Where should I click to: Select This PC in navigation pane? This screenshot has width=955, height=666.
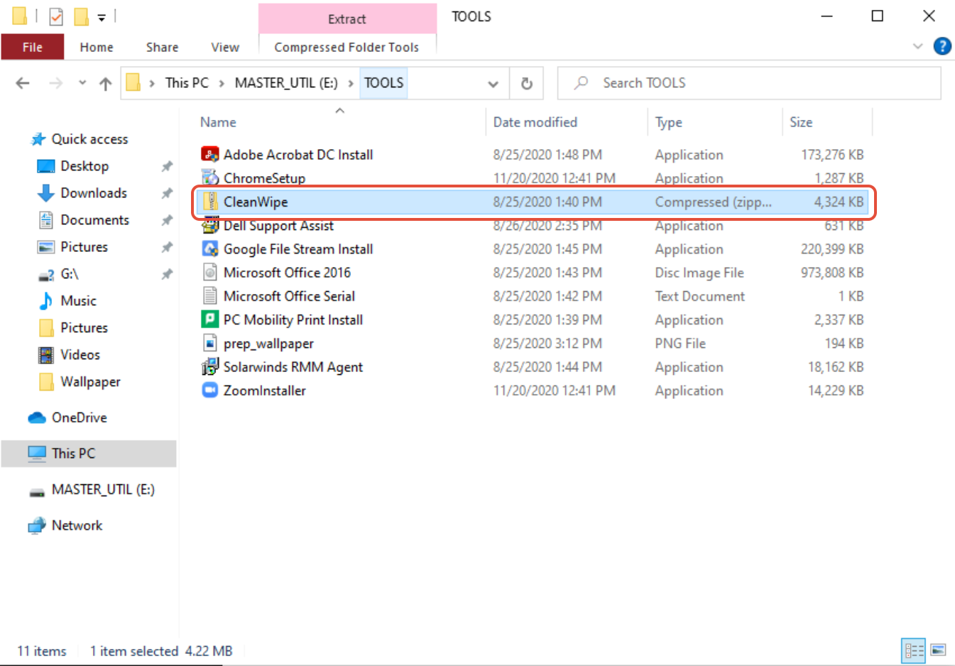[x=89, y=454]
